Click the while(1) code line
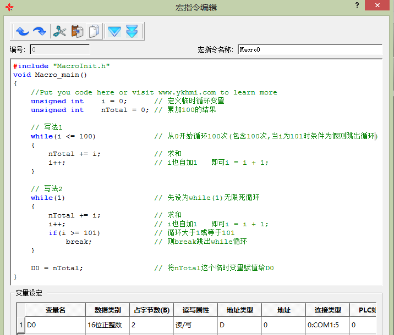Screen dimensions: 394x335 (x=47, y=198)
